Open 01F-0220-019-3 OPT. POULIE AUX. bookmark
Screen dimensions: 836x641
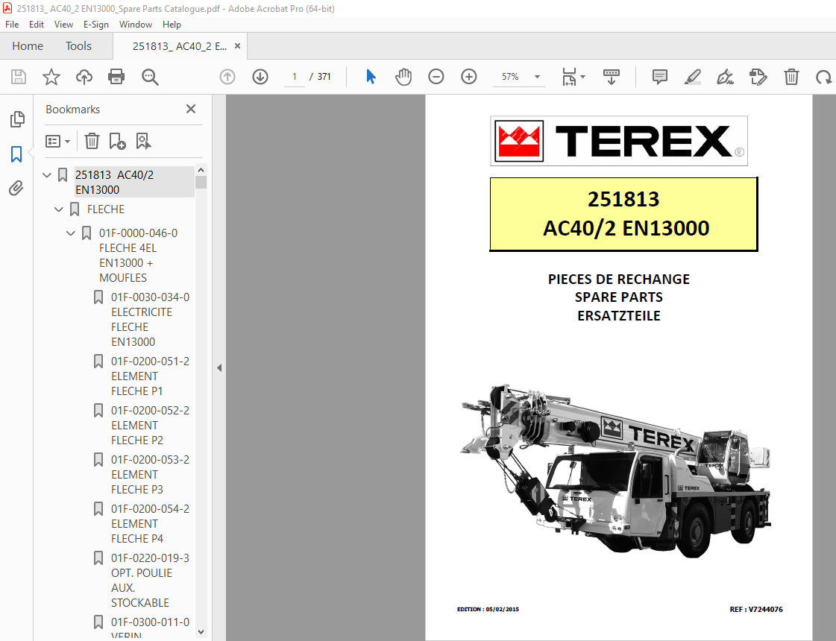click(x=150, y=581)
